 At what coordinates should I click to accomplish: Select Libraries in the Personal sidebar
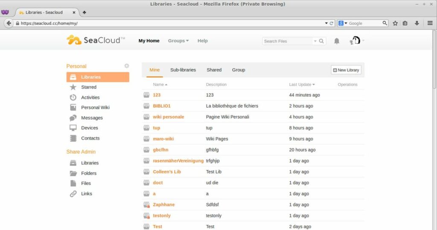pos(98,77)
